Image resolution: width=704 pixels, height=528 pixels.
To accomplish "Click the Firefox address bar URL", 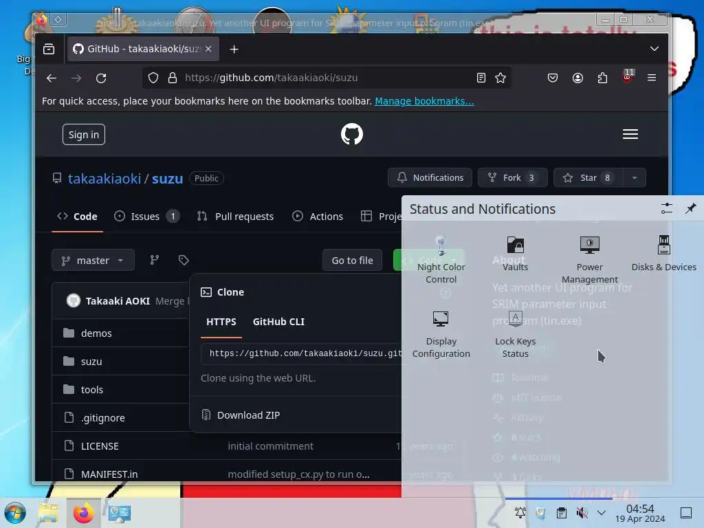I will (271, 78).
